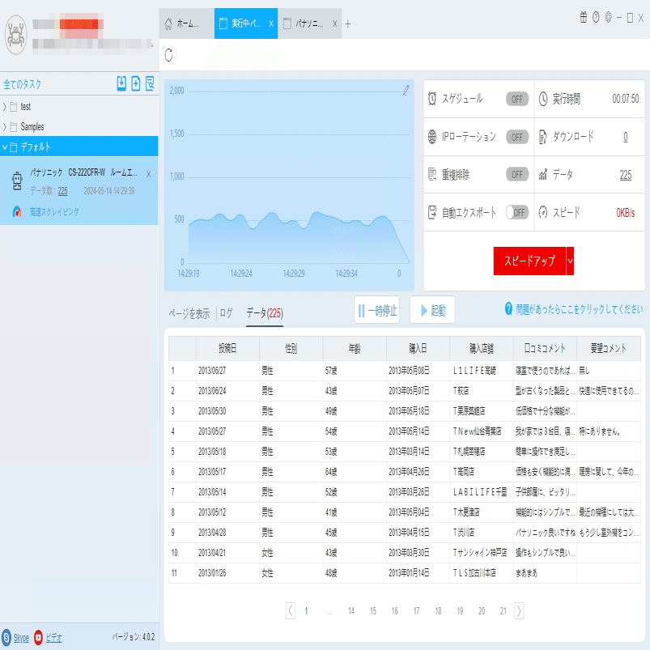Go to next page arrow in pagination
This screenshot has height=650, width=650.
click(x=519, y=610)
